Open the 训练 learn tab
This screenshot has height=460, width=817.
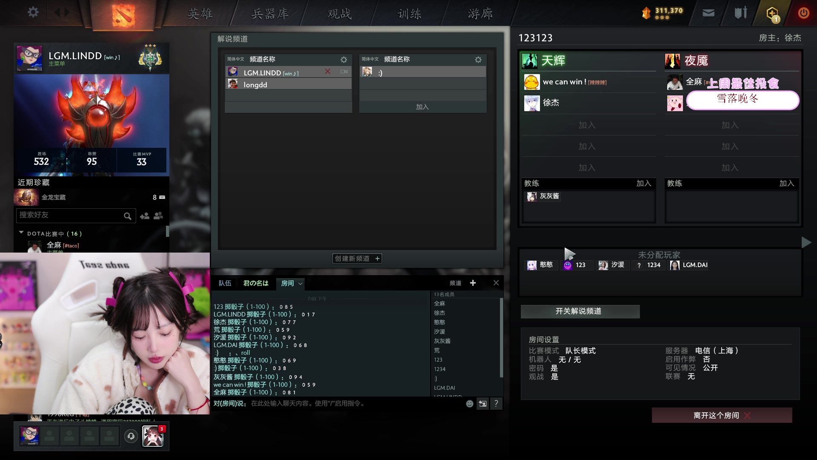click(409, 14)
